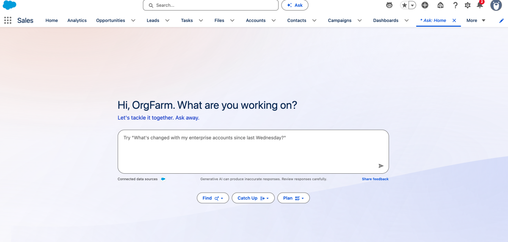The height and width of the screenshot is (242, 508).
Task: Open the Opportunities tab
Action: pos(110,20)
